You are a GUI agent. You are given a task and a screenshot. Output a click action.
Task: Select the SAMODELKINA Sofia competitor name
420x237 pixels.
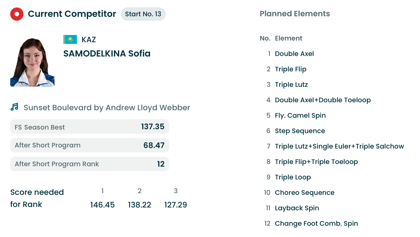[x=107, y=53]
